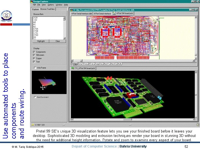
Task: Open the File menu
Action: tap(39, 5)
